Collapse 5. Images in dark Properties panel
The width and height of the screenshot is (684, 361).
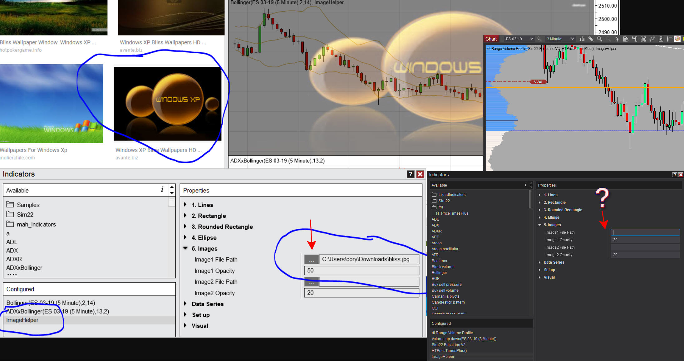coord(539,225)
